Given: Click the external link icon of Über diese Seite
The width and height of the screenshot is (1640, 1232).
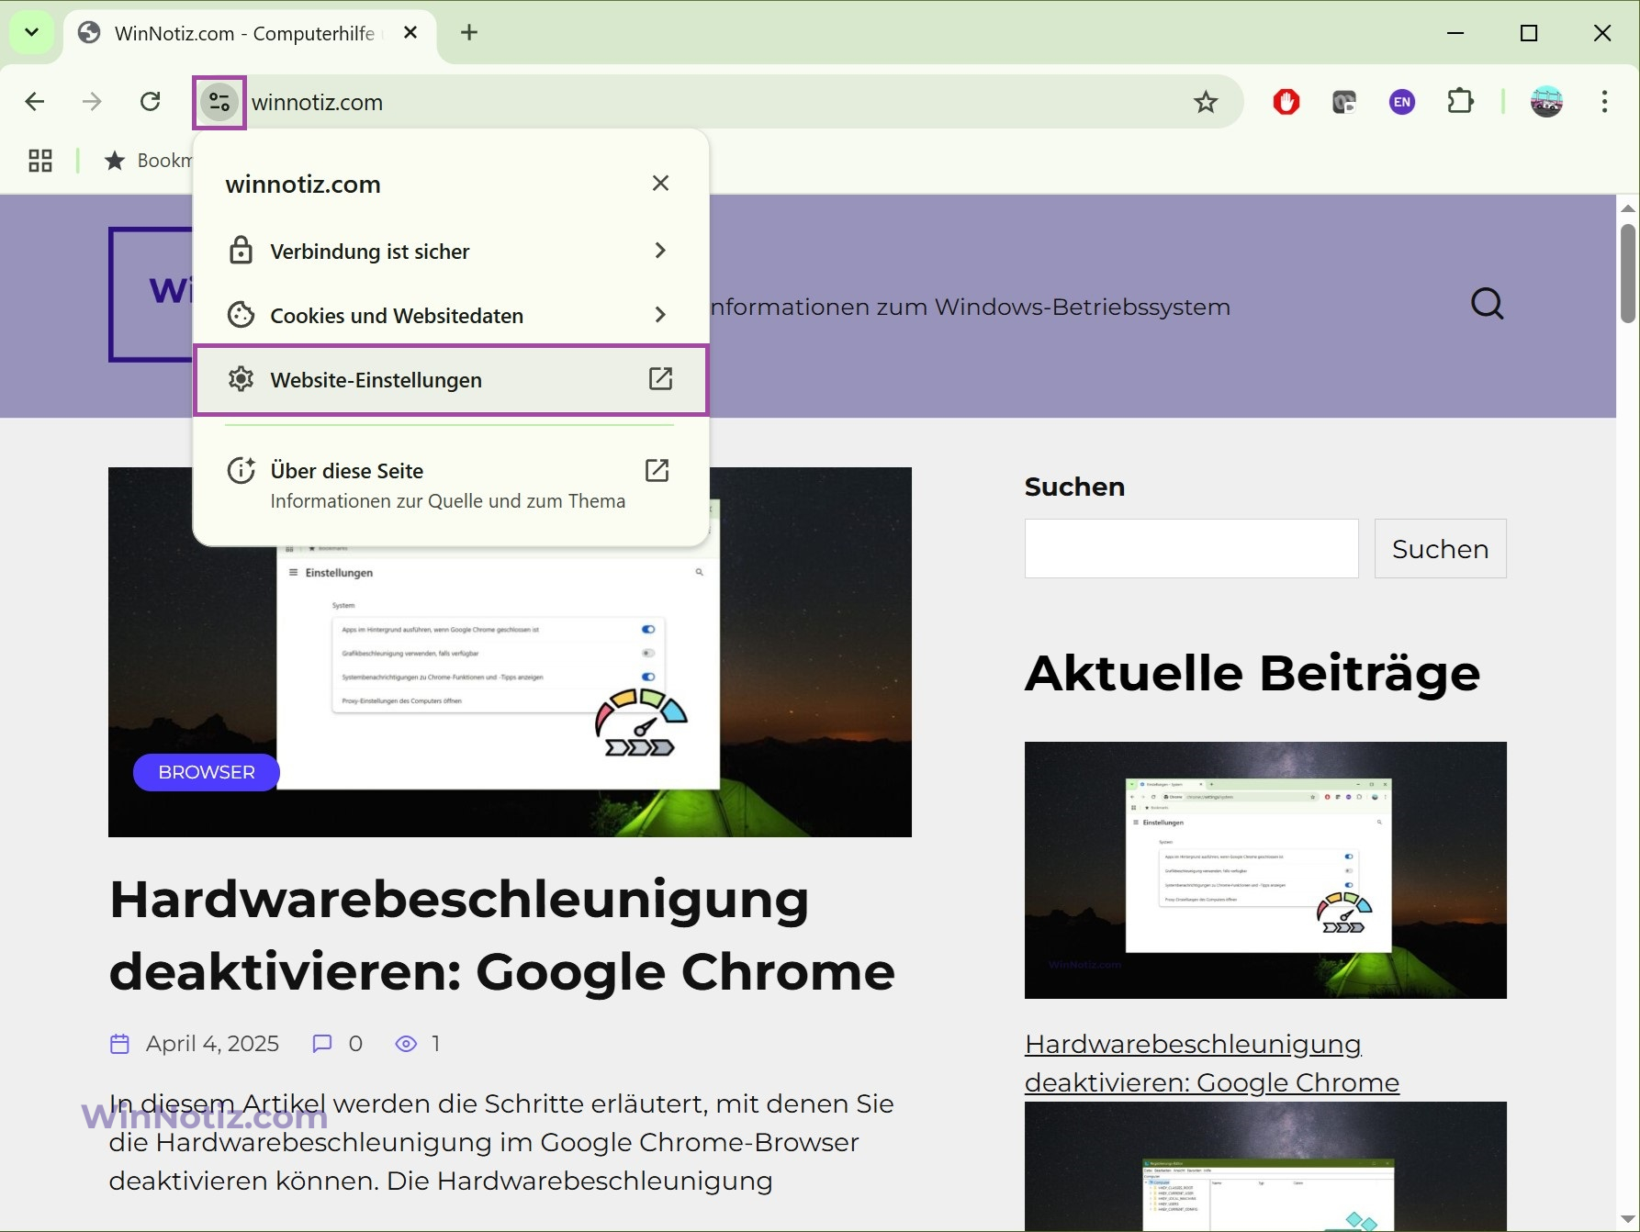Looking at the screenshot, I should click(x=657, y=471).
